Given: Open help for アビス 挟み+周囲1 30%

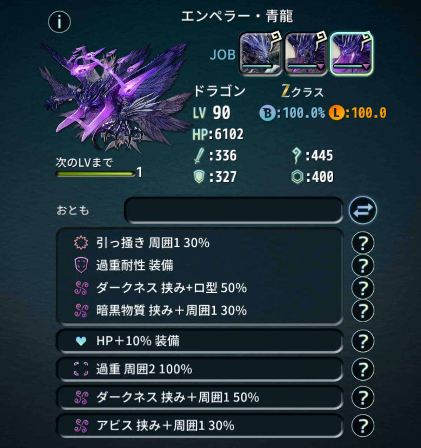Looking at the screenshot, I should pyautogui.click(x=363, y=426).
